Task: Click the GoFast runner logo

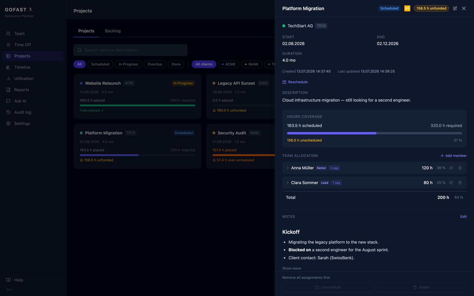Action: (x=31, y=9)
